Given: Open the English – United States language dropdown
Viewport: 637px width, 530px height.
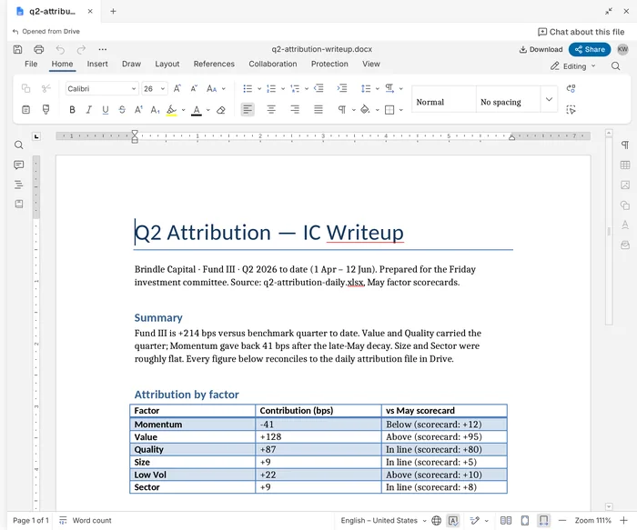Looking at the screenshot, I should (x=383, y=520).
